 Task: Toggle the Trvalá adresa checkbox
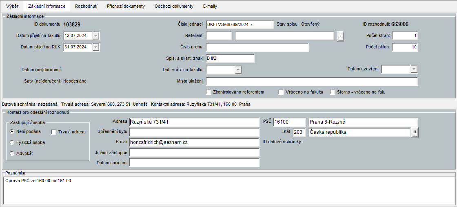pyautogui.click(x=54, y=132)
